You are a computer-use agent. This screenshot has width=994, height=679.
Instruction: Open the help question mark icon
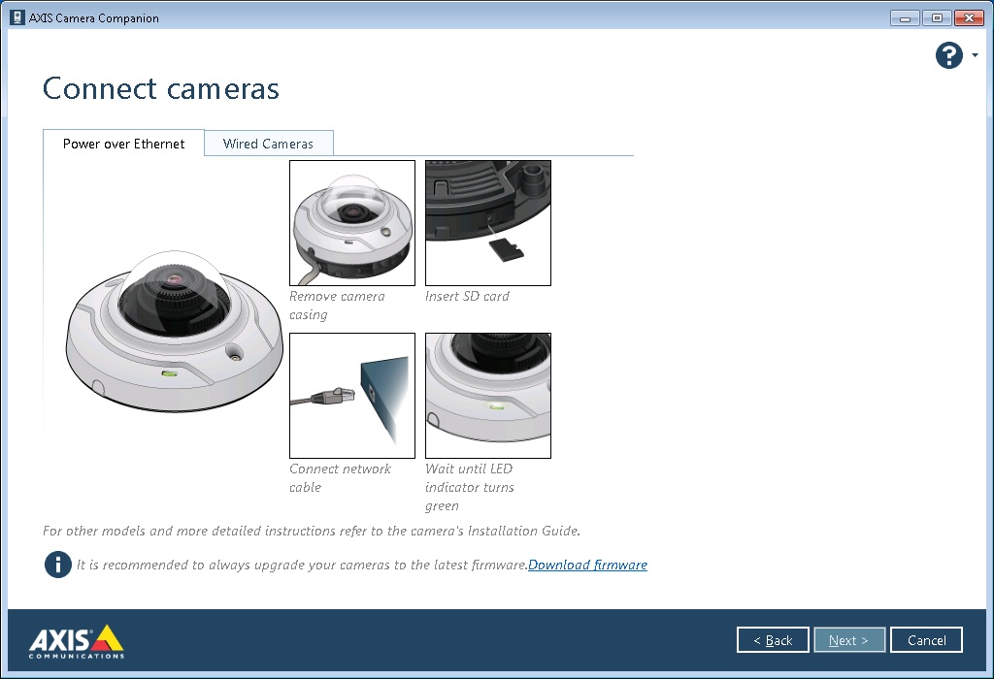(x=949, y=55)
